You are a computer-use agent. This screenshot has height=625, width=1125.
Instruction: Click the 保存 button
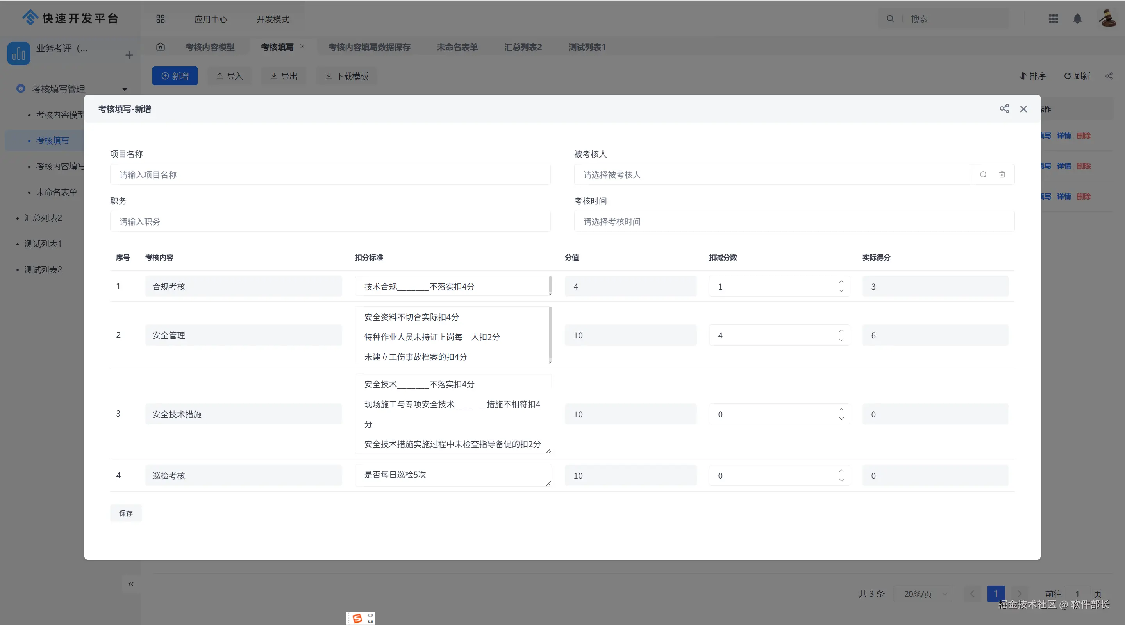(x=126, y=513)
